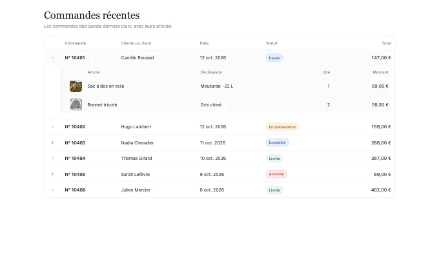Select the Date column header
This screenshot has height=274, width=439.
pos(204,43)
